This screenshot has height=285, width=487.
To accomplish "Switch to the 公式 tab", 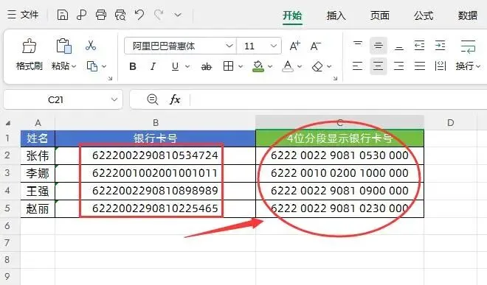I will click(x=424, y=15).
